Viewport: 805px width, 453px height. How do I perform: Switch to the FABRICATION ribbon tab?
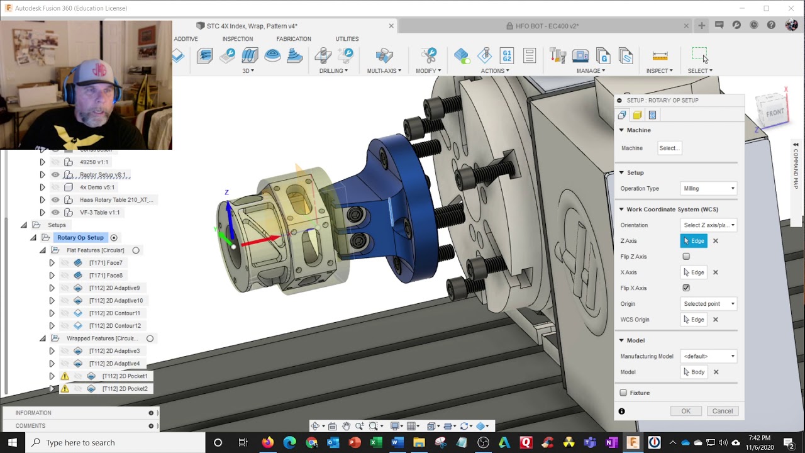pyautogui.click(x=294, y=39)
